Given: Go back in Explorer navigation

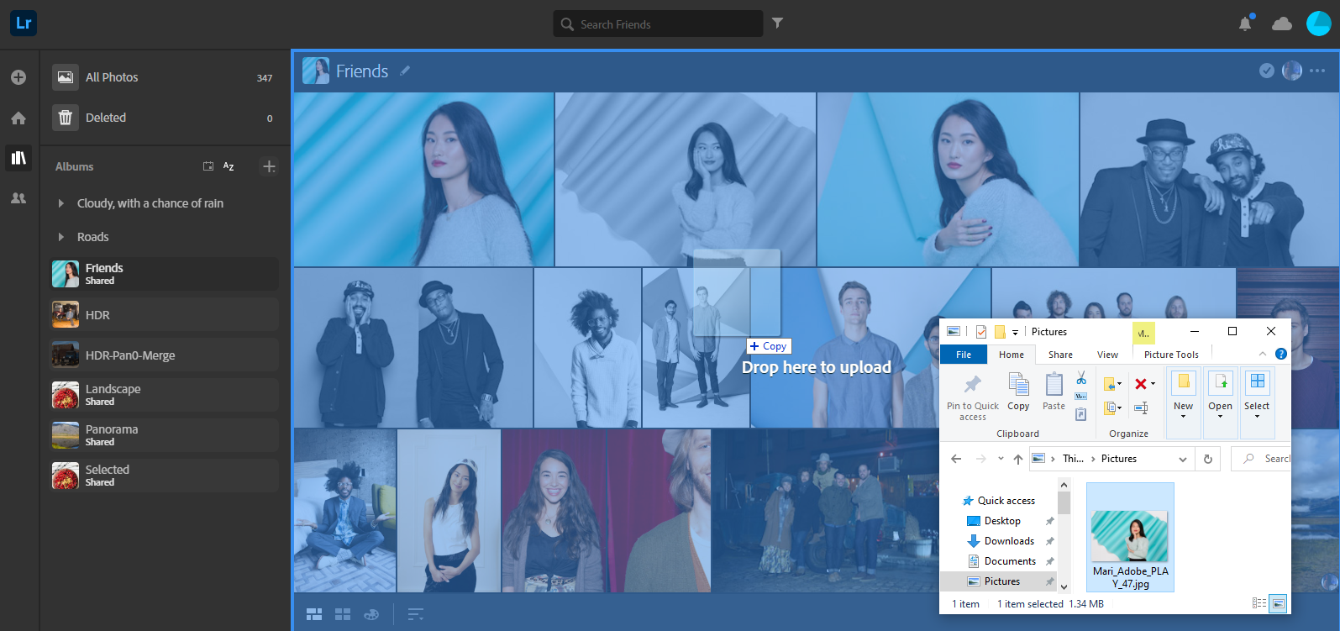Looking at the screenshot, I should (x=956, y=459).
